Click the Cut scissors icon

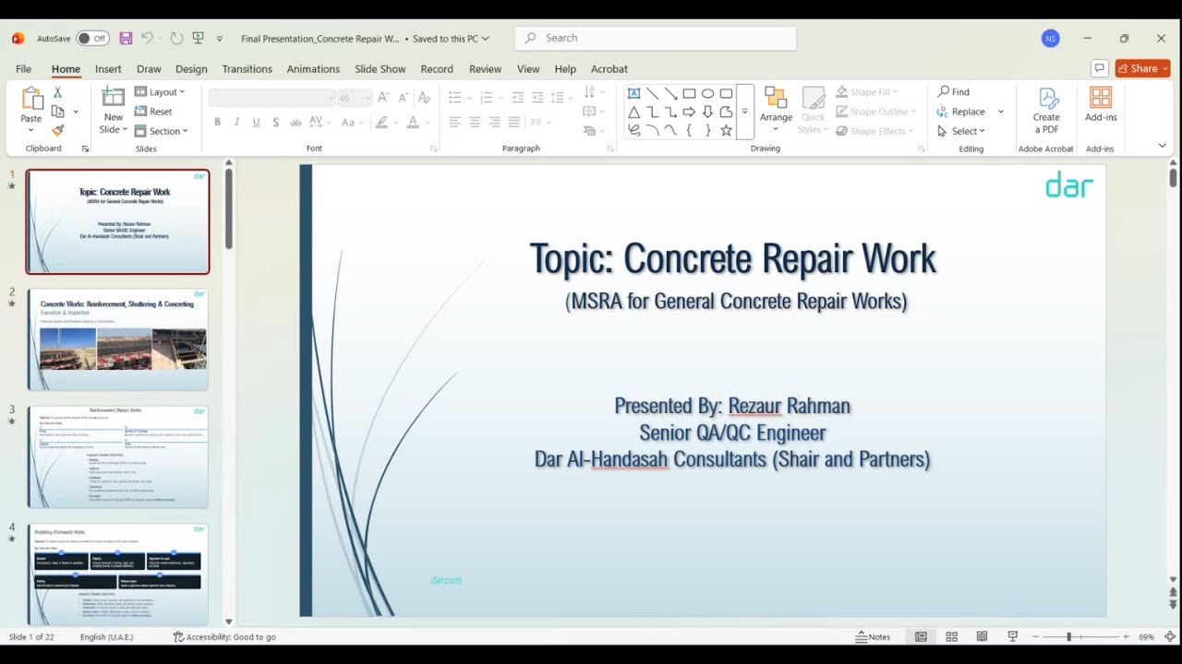pos(57,92)
